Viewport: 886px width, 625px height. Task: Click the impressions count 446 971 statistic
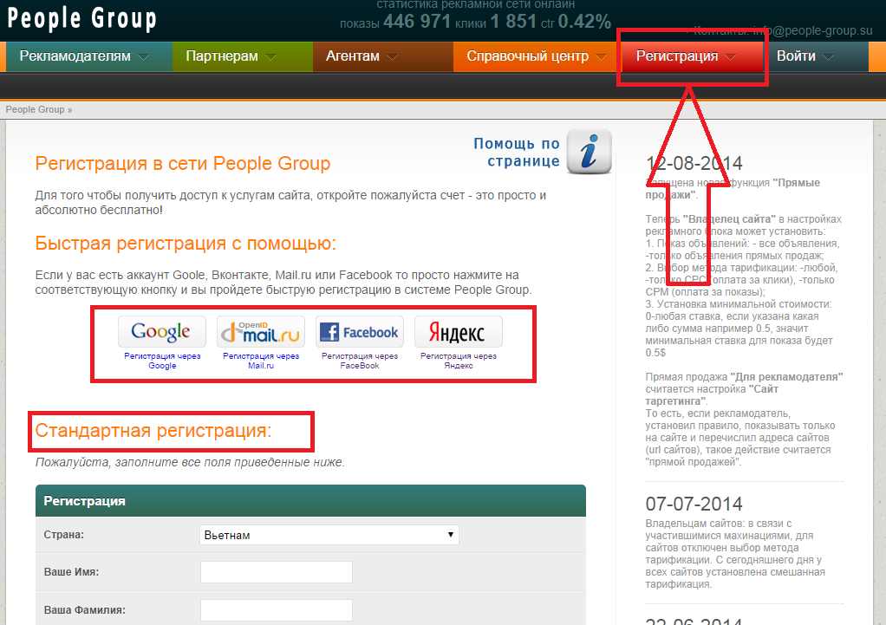pos(417,22)
